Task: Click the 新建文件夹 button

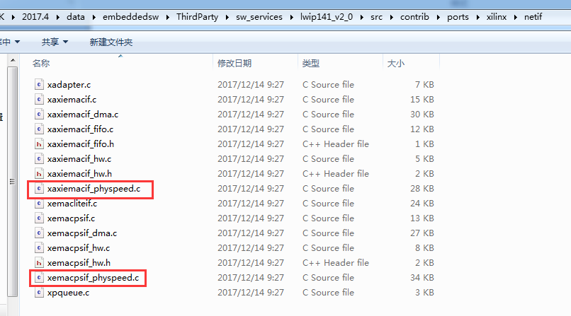Action: [x=111, y=42]
